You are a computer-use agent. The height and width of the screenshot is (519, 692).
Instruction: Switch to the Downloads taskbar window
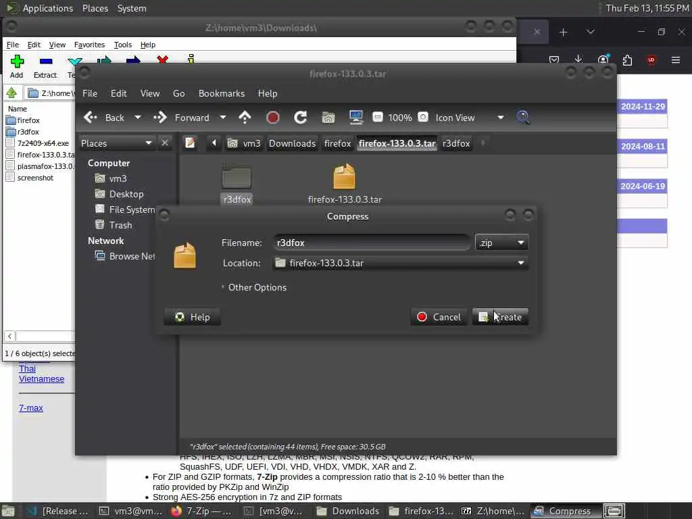tap(348, 511)
